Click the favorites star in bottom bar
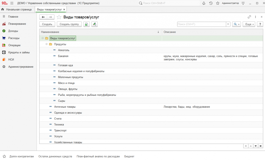Image resolution: width=265 pixels, height=161 pixels. tap(4, 156)
